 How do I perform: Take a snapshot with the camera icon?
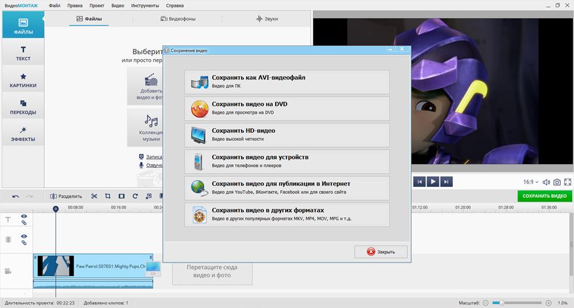[557, 182]
